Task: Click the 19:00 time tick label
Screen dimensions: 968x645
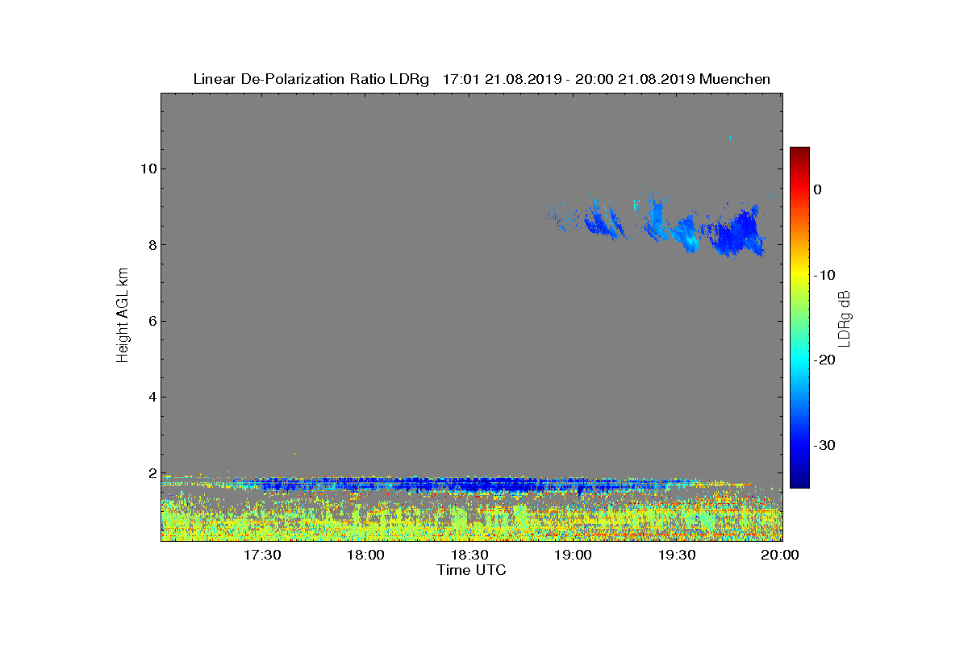Action: (x=574, y=555)
